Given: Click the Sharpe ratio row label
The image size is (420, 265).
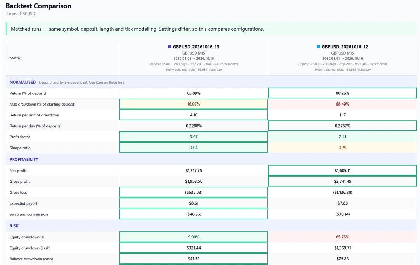Looking at the screenshot, I should click(x=20, y=148).
